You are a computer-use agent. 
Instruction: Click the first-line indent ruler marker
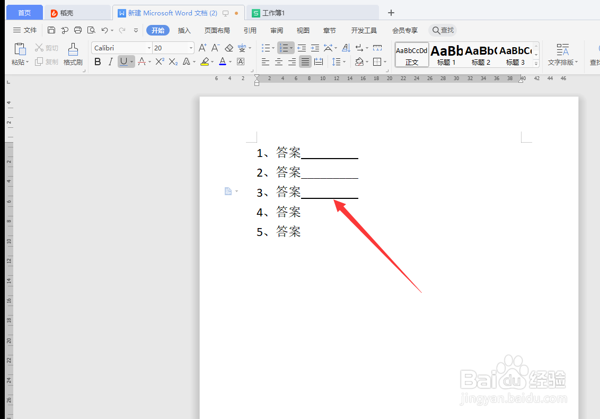257,76
